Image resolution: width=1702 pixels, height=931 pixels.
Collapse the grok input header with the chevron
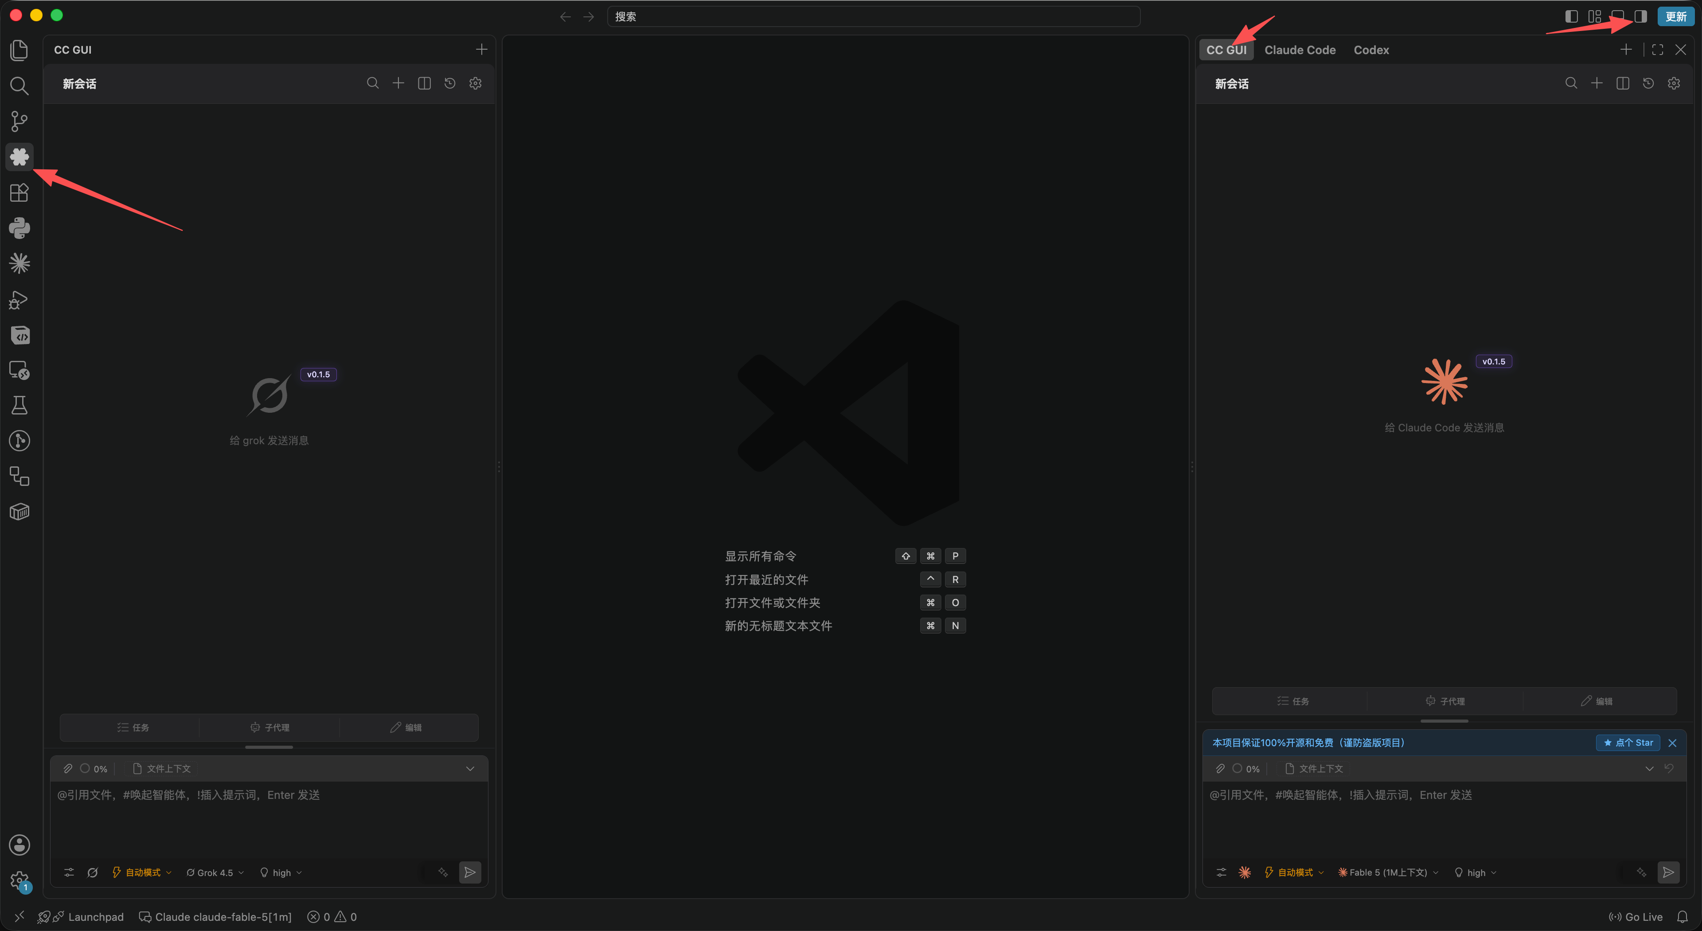pos(470,768)
